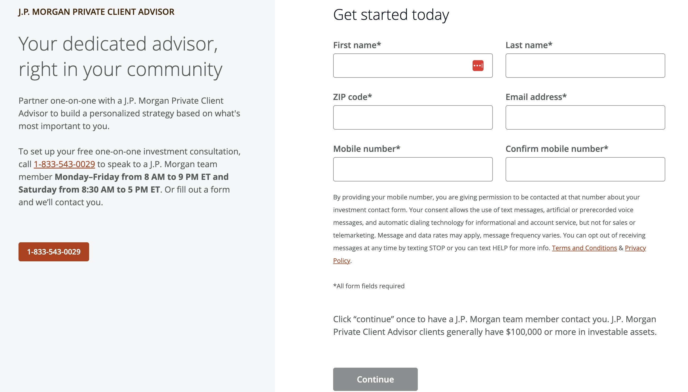Click the J.P. Morgan Private Client Advisor title

96,12
